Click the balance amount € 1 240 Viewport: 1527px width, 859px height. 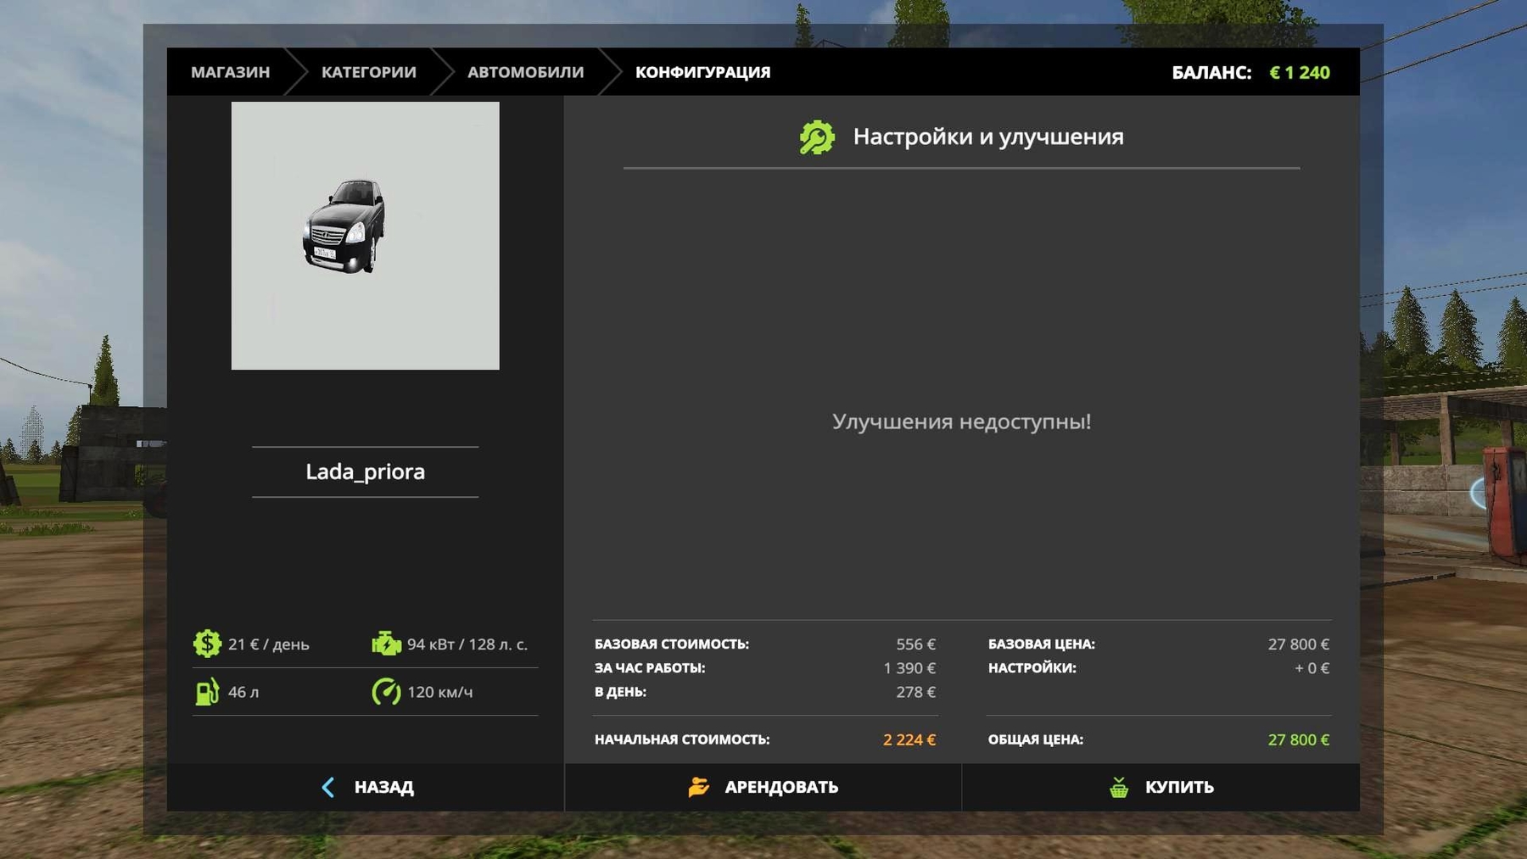(1299, 73)
